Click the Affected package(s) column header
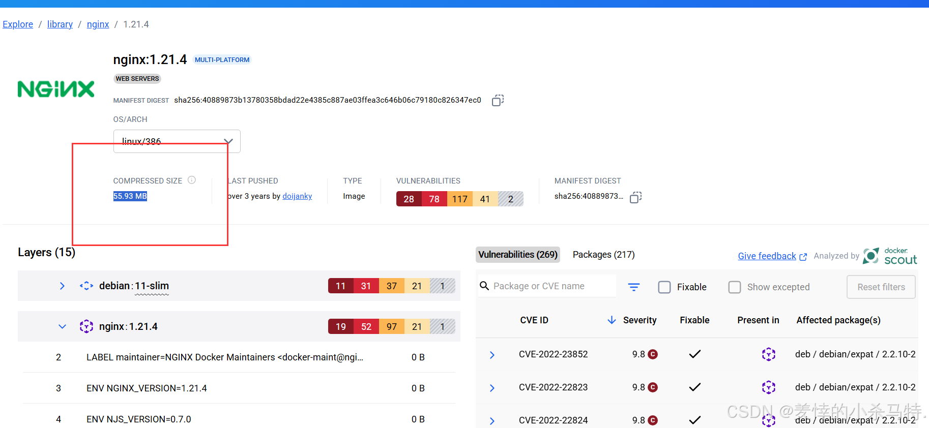This screenshot has width=929, height=428. click(838, 320)
